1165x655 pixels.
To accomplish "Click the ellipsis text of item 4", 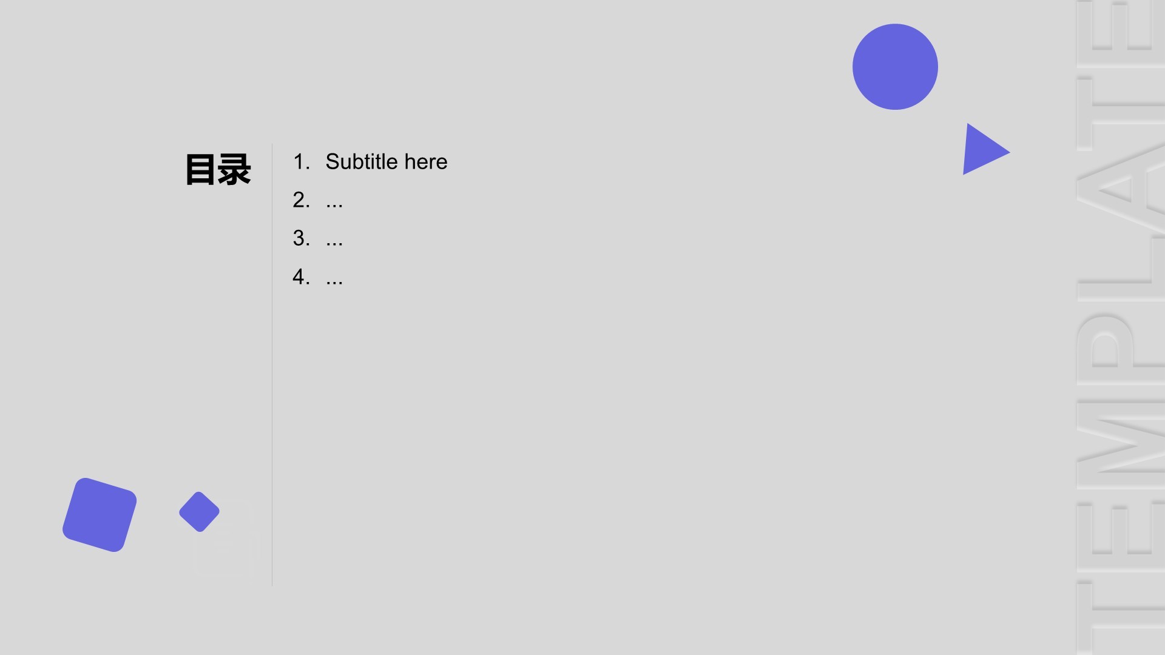I will coord(334,280).
